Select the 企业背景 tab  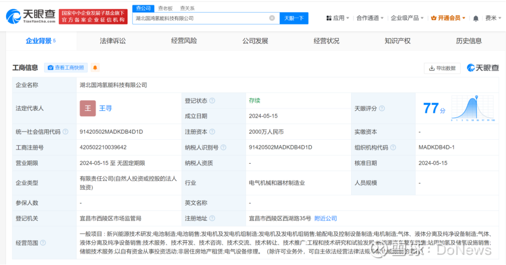point(41,41)
